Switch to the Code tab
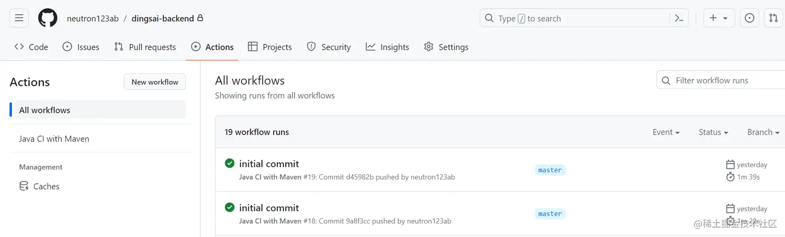Screen dimensions: 785x237 pyautogui.click(x=31, y=47)
